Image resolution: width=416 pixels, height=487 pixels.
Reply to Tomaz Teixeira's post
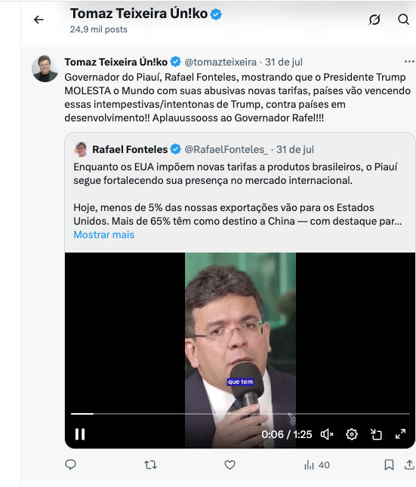pos(71,464)
